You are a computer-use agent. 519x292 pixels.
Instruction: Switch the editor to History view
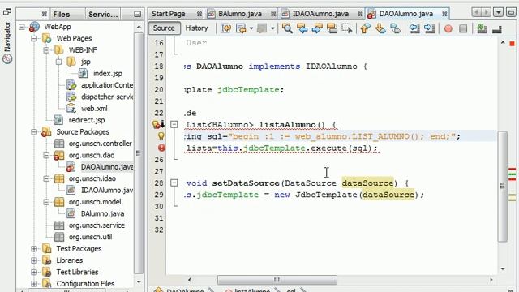point(196,28)
